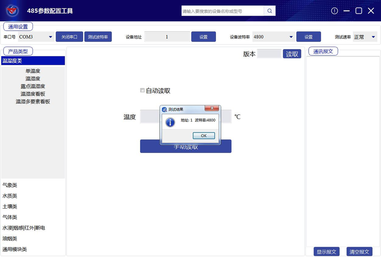
Task: Click the 设备地址 input field
Action: coord(167,37)
